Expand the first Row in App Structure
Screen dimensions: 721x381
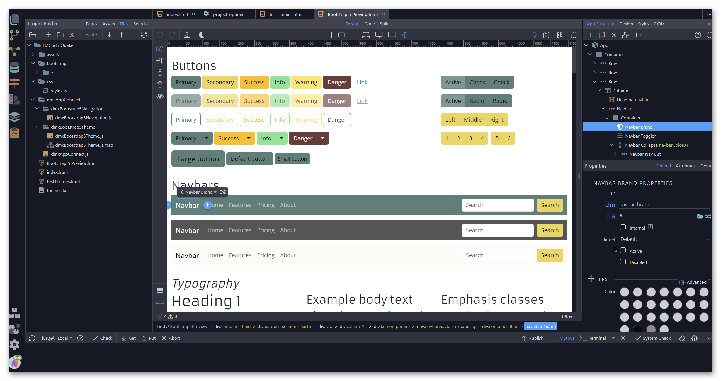coord(594,63)
